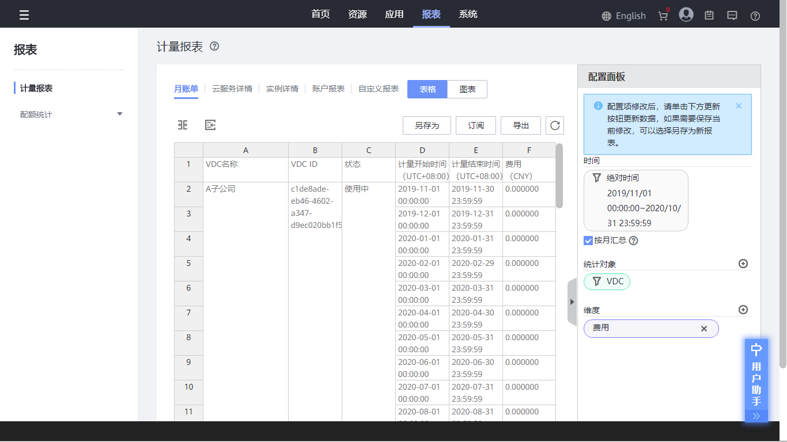Screen dimensions: 787x442
Task: Click the 另存为 button
Action: click(x=426, y=125)
